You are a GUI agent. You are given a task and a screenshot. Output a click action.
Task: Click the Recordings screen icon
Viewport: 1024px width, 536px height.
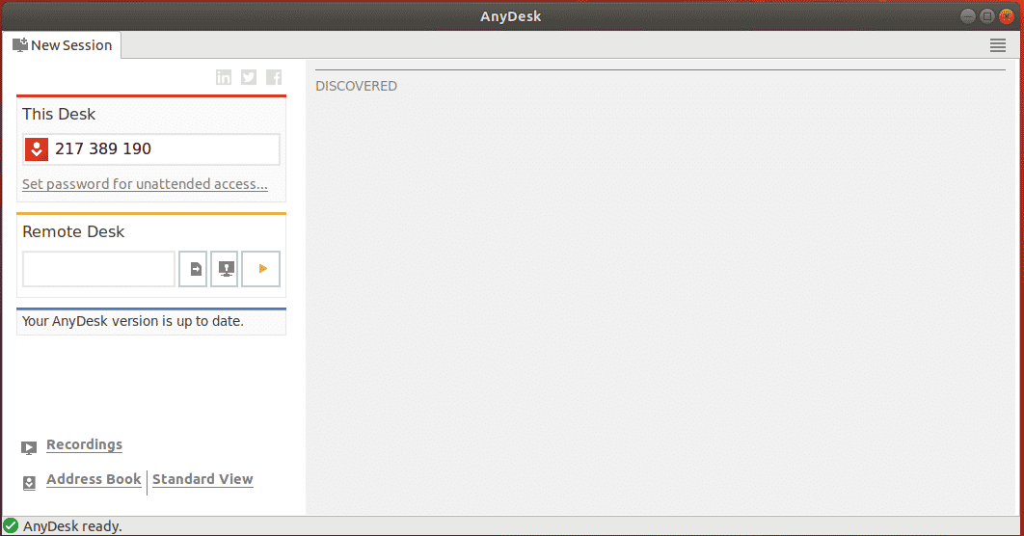[29, 447]
